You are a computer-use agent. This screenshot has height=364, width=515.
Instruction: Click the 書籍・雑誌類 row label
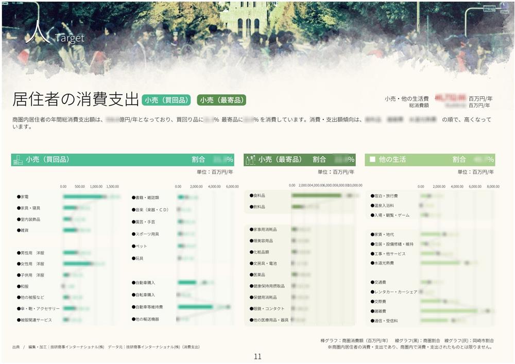coord(146,198)
